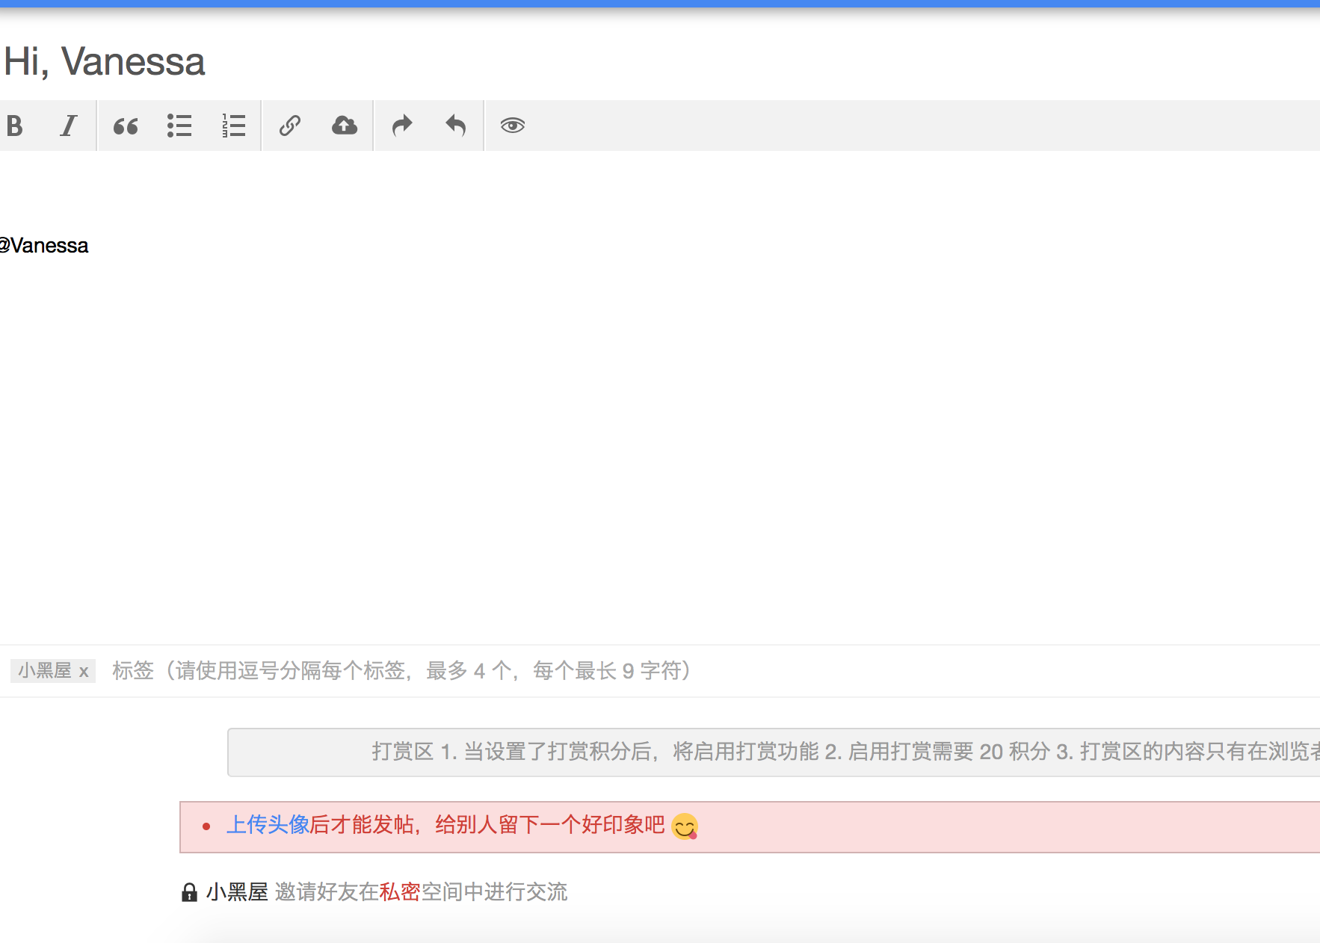The width and height of the screenshot is (1320, 943).
Task: Redo the last edit
Action: (402, 126)
